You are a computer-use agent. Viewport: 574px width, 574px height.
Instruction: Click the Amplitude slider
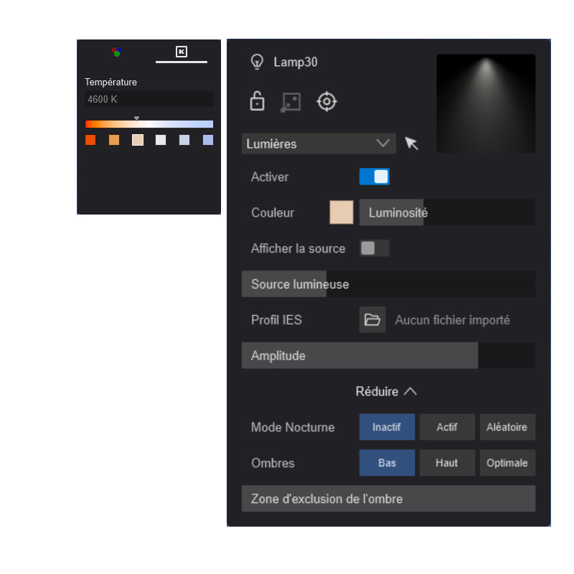point(388,356)
